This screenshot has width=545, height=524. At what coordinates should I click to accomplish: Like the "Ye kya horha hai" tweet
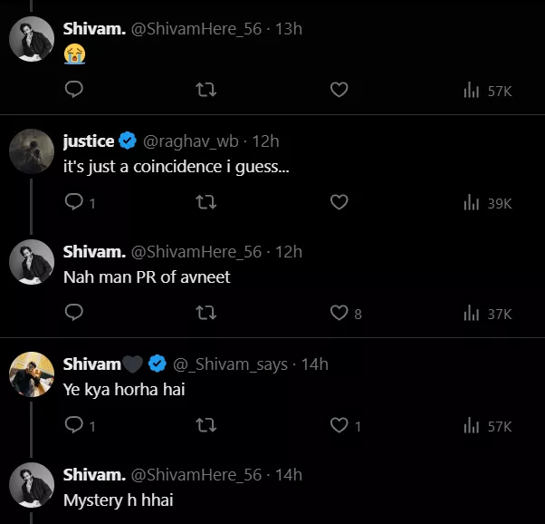[339, 424]
